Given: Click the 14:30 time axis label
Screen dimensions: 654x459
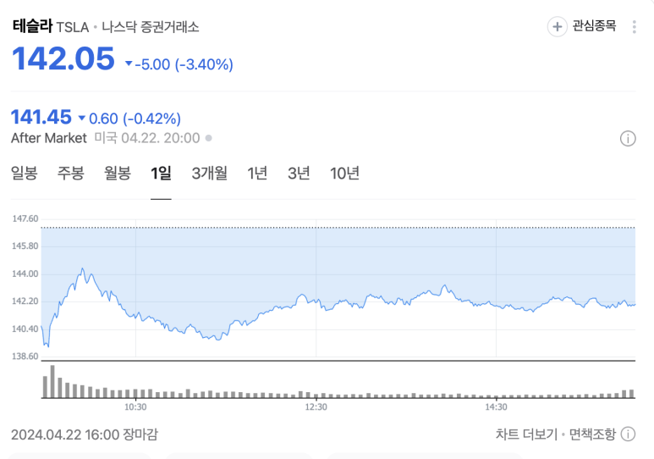Looking at the screenshot, I should (x=496, y=406).
